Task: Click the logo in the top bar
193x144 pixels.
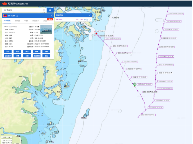Action: (x=5, y=3)
